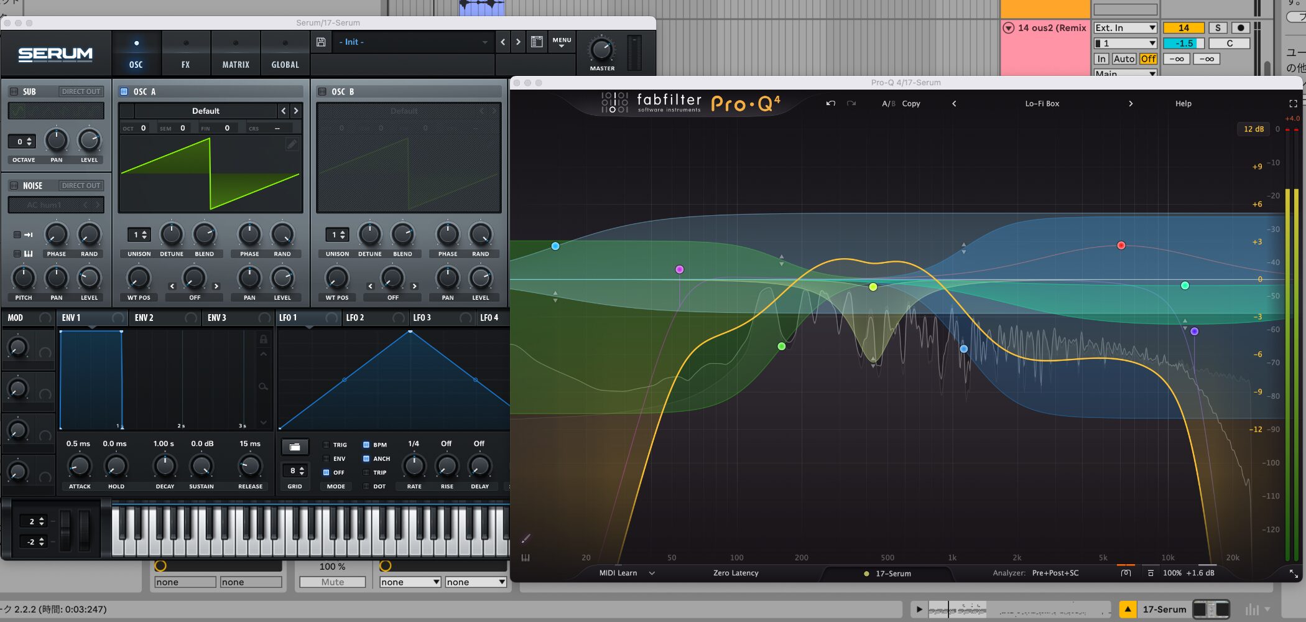The width and height of the screenshot is (1306, 622).
Task: Click the Pro-Q resize corner arrows icon
Action: coord(1293,573)
